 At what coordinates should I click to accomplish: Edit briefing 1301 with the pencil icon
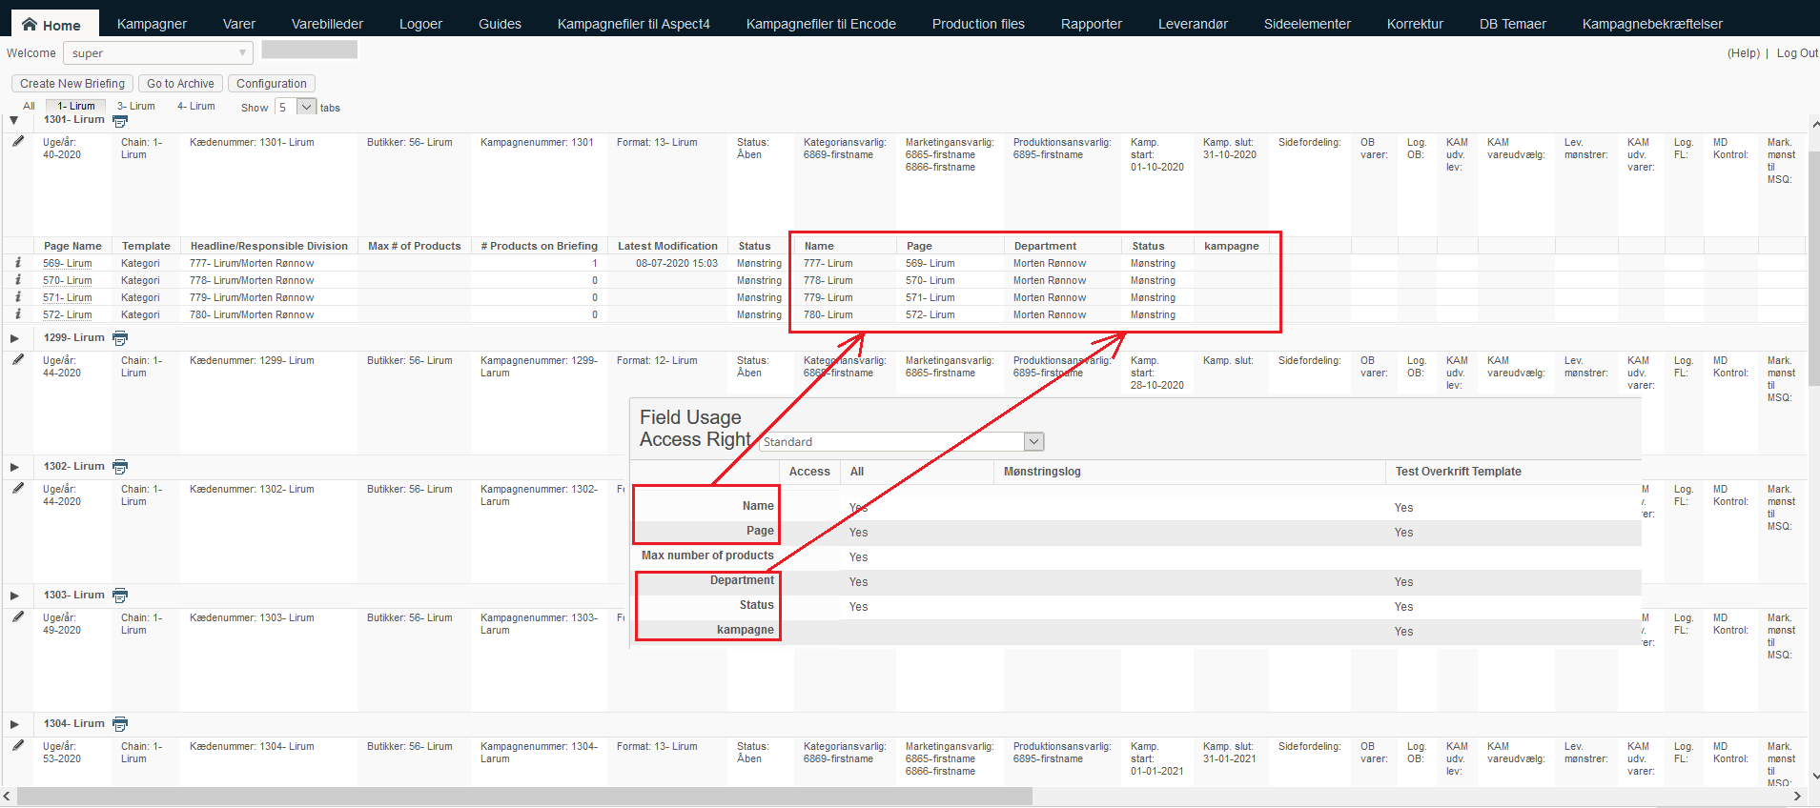pos(18,141)
